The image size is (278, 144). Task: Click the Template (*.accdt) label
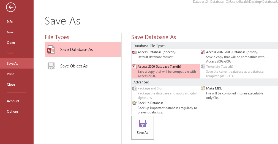click(x=219, y=67)
